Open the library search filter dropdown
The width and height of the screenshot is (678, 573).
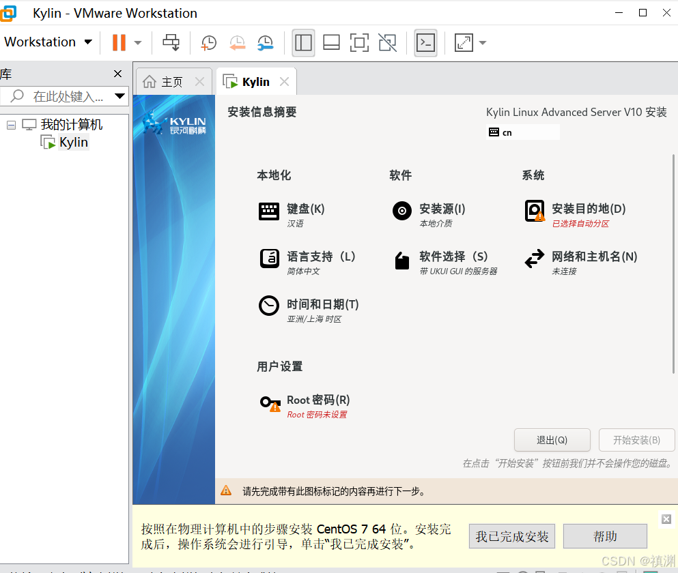pos(119,96)
